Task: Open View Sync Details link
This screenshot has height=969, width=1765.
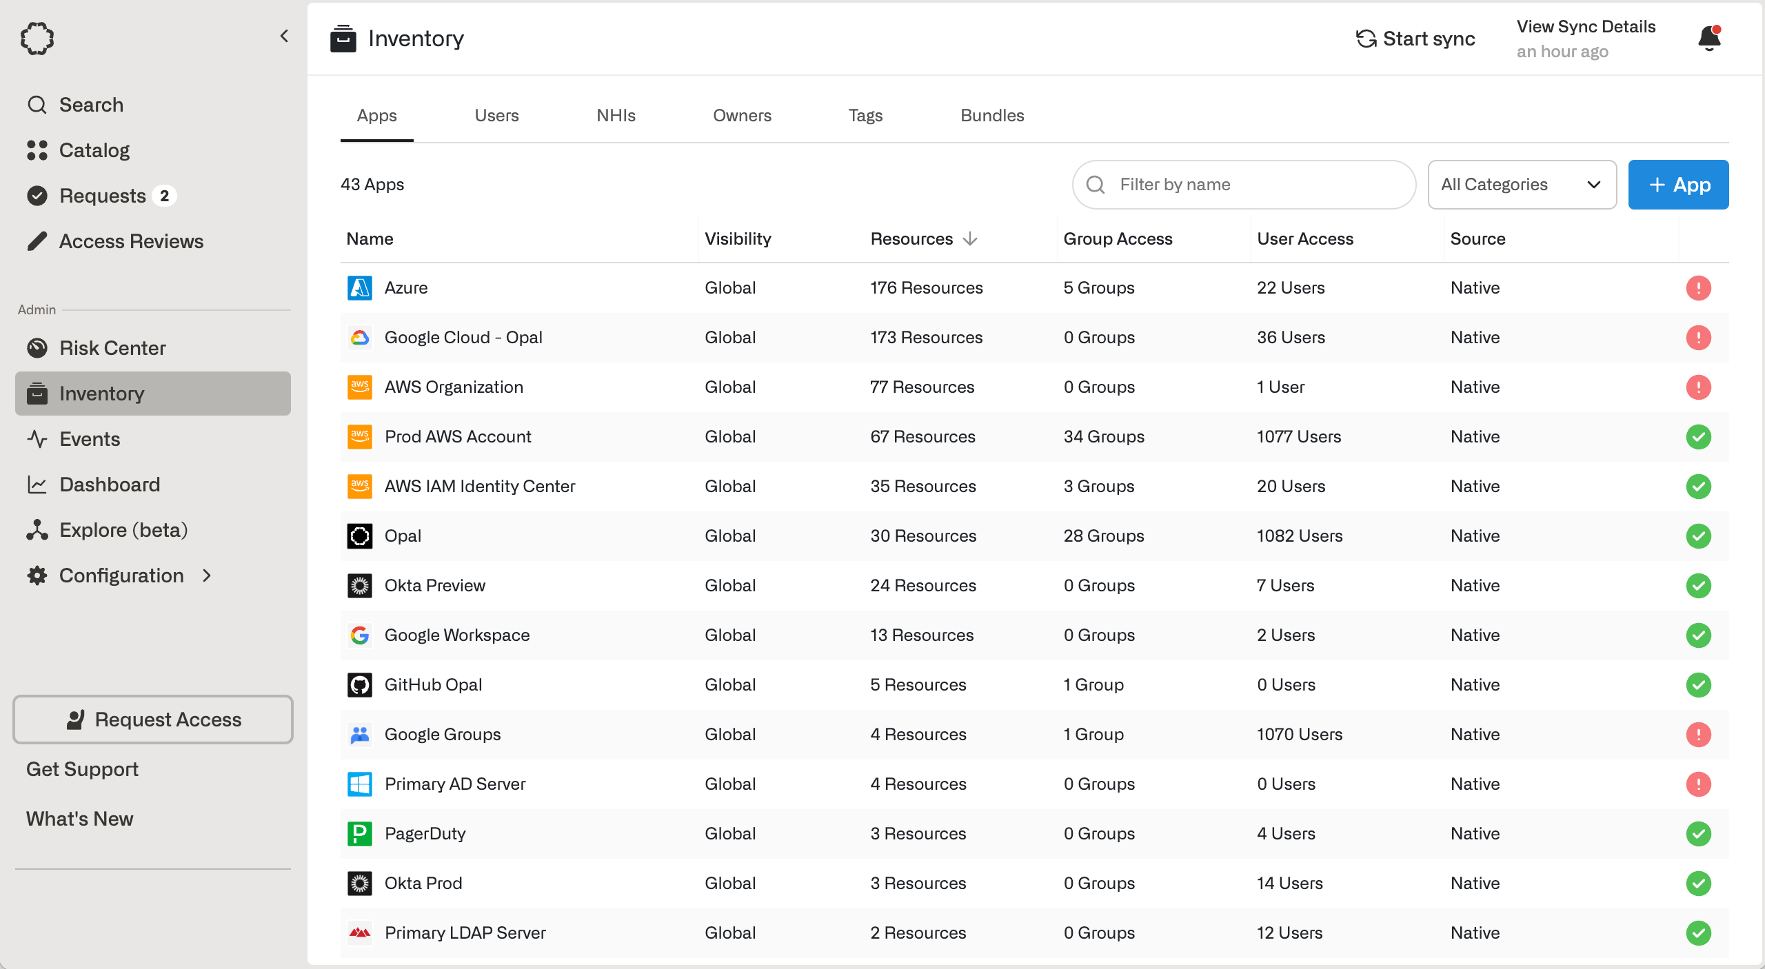Action: 1586,27
